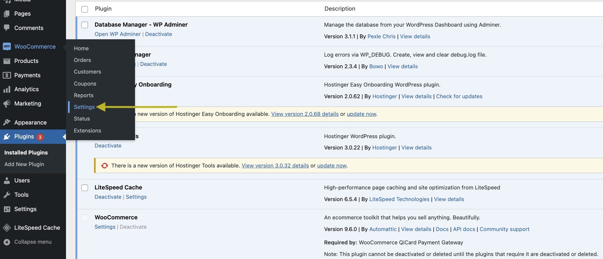Click Check for updates link
Viewport: 603px width, 259px height.
(x=459, y=96)
